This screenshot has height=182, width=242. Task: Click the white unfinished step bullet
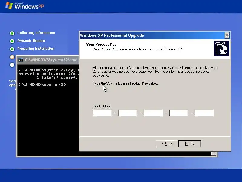[x=12, y=65]
